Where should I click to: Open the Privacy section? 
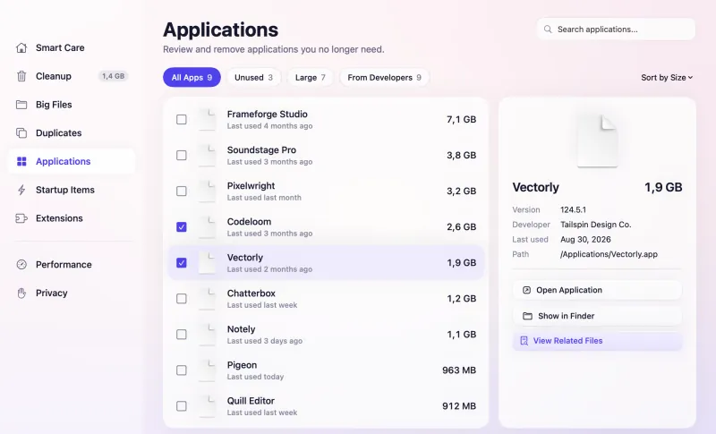pos(72,293)
